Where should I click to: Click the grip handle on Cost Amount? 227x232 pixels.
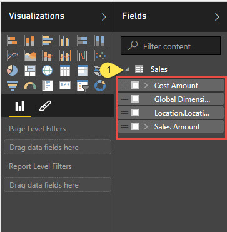[124, 86]
